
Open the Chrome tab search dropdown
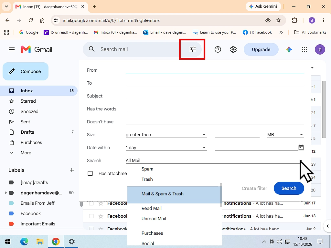point(6,6)
